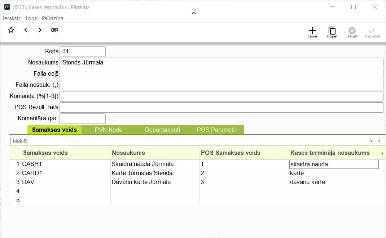The image size is (386, 238).
Task: Focus the Faila ceļš field
Action: coord(221,74)
